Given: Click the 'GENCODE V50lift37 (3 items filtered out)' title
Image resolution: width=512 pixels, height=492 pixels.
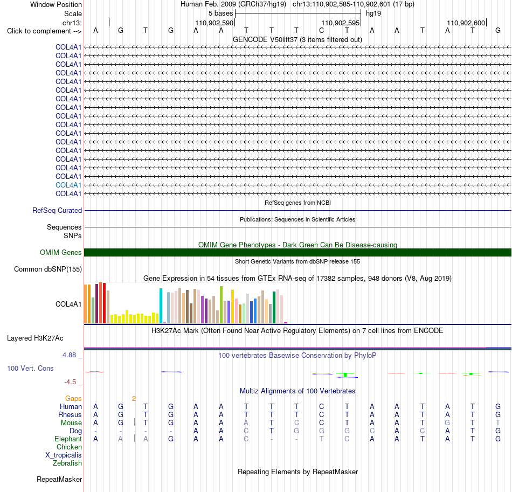Looking at the screenshot, I should 297,40.
